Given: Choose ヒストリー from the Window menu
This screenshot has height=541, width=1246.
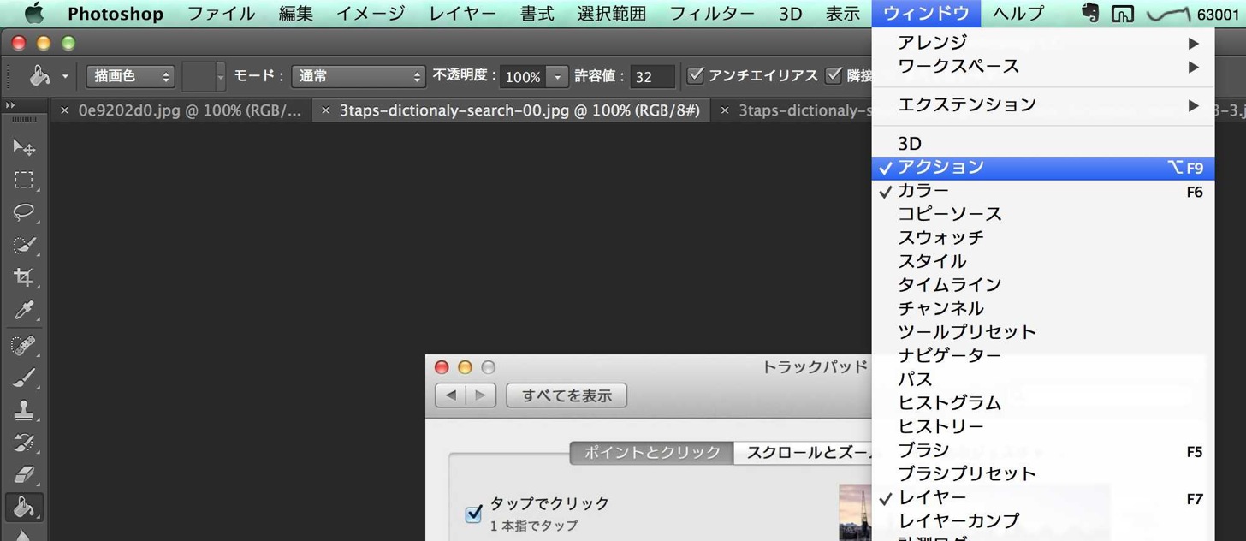Looking at the screenshot, I should click(1042, 426).
